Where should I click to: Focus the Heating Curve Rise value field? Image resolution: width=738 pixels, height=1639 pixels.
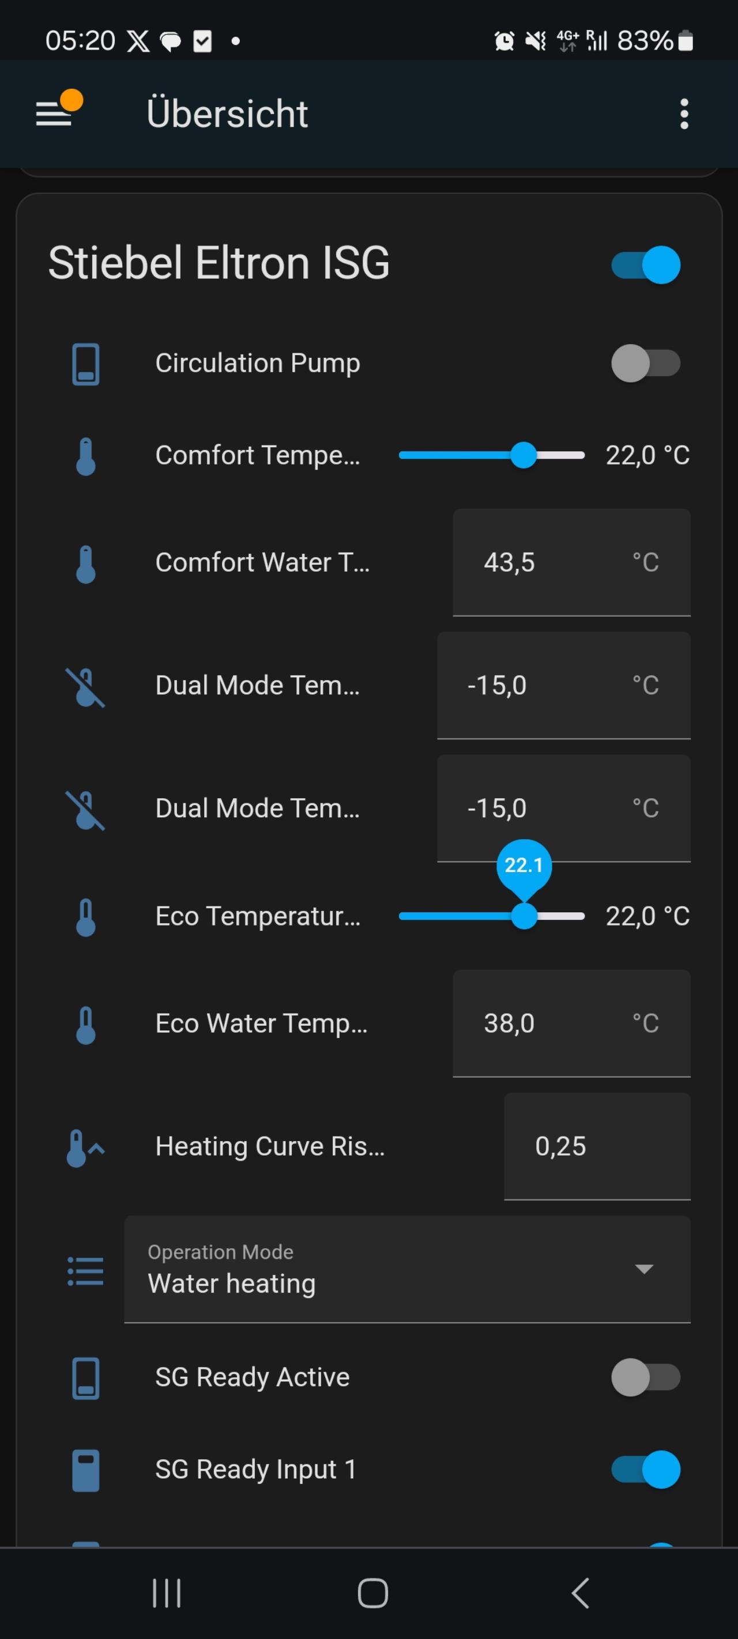[x=597, y=1146]
